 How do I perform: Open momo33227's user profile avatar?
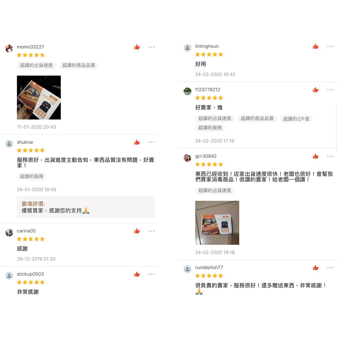9,49
